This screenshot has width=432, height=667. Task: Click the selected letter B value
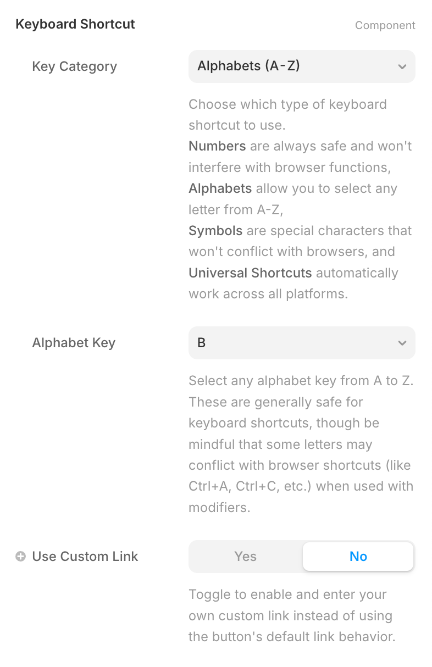point(201,343)
